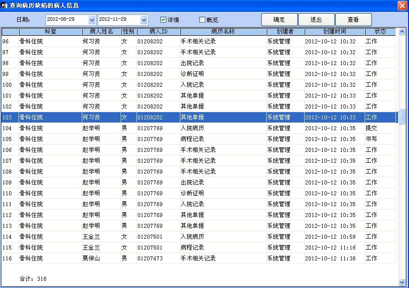Click the 创建时间 column header
This screenshot has width=409, height=288.
pos(334,32)
